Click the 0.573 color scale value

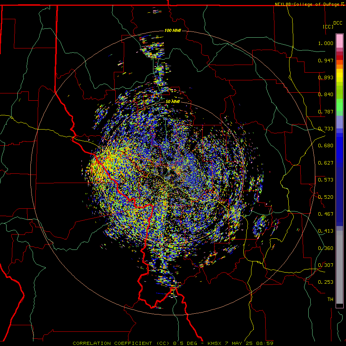[x=326, y=180]
